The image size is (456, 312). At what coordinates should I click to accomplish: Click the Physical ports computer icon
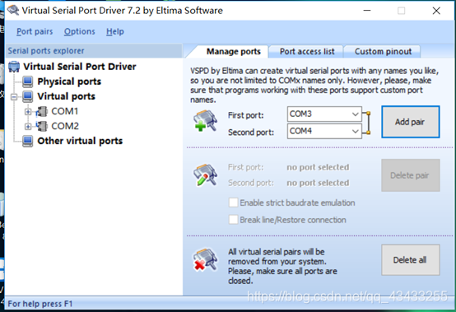pyautogui.click(x=28, y=81)
